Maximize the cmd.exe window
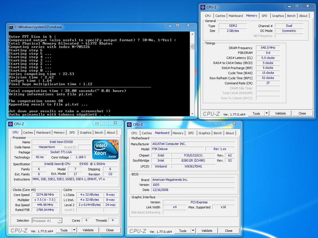 (x=178, y=26)
